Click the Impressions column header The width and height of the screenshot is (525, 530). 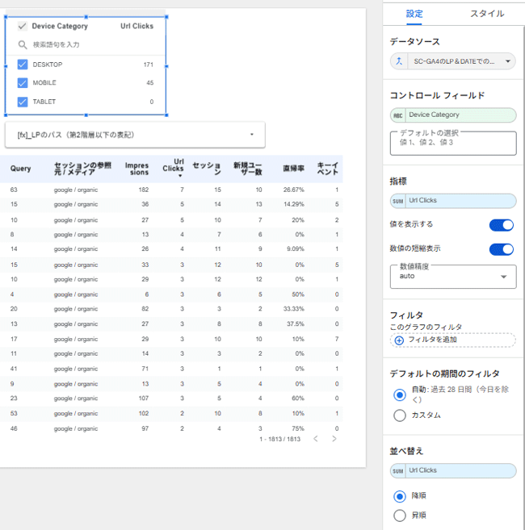tap(136, 169)
